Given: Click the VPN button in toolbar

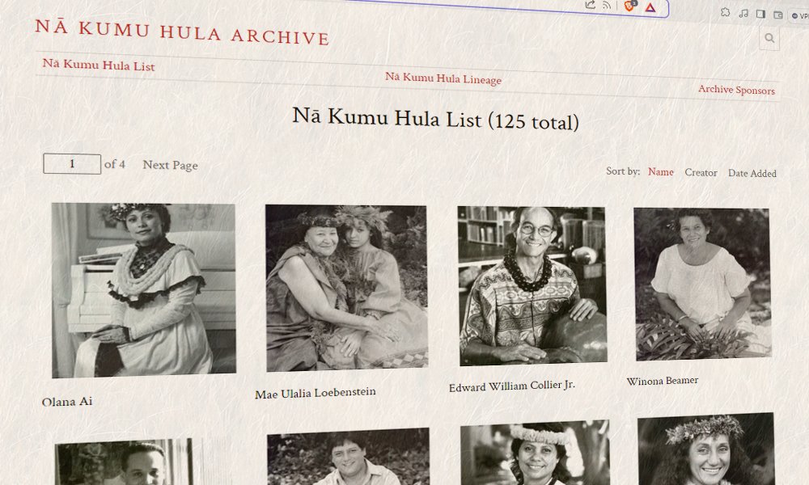Looking at the screenshot, I should click(800, 16).
